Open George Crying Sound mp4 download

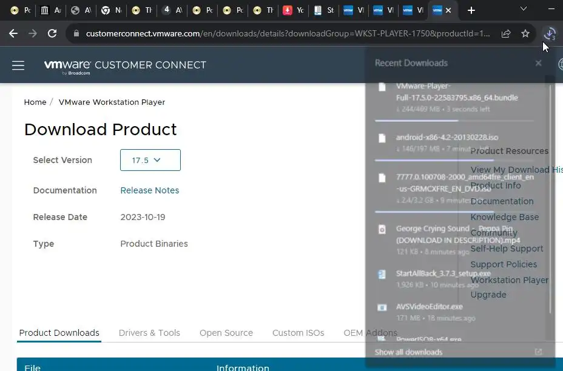pos(454,239)
